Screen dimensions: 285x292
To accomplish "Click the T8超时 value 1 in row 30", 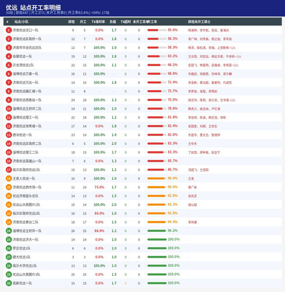I will [126, 283].
